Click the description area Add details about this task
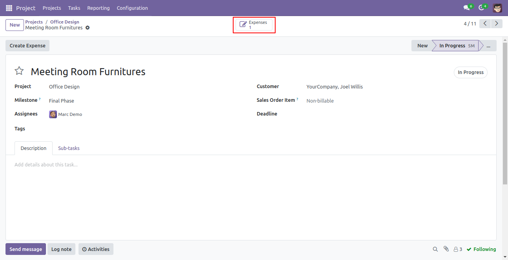The image size is (508, 260). pyautogui.click(x=251, y=164)
